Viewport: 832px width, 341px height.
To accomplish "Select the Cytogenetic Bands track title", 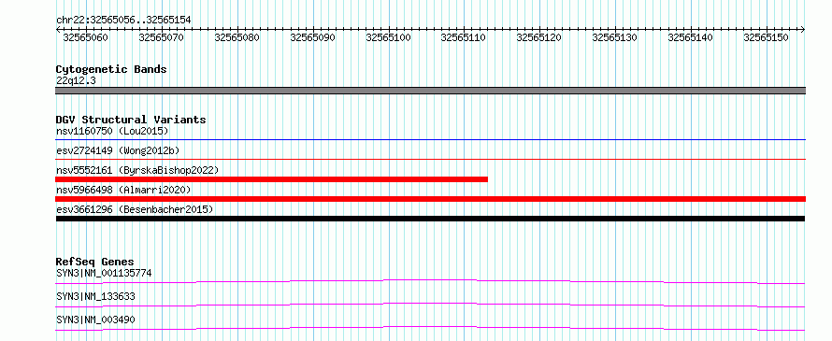I will [x=111, y=69].
